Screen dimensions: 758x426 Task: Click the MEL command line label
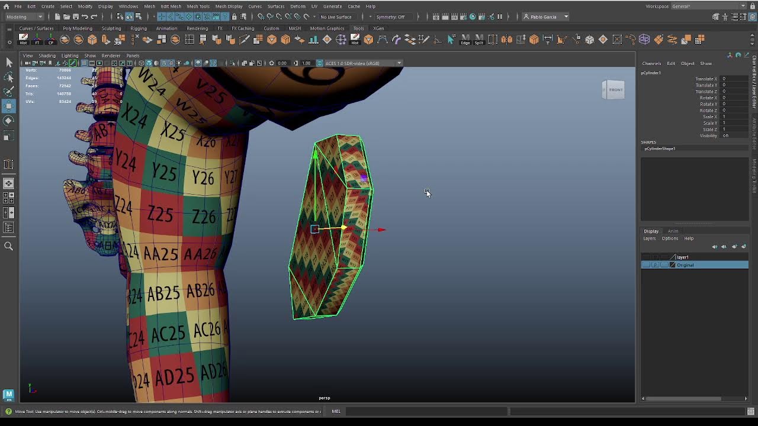tap(336, 411)
